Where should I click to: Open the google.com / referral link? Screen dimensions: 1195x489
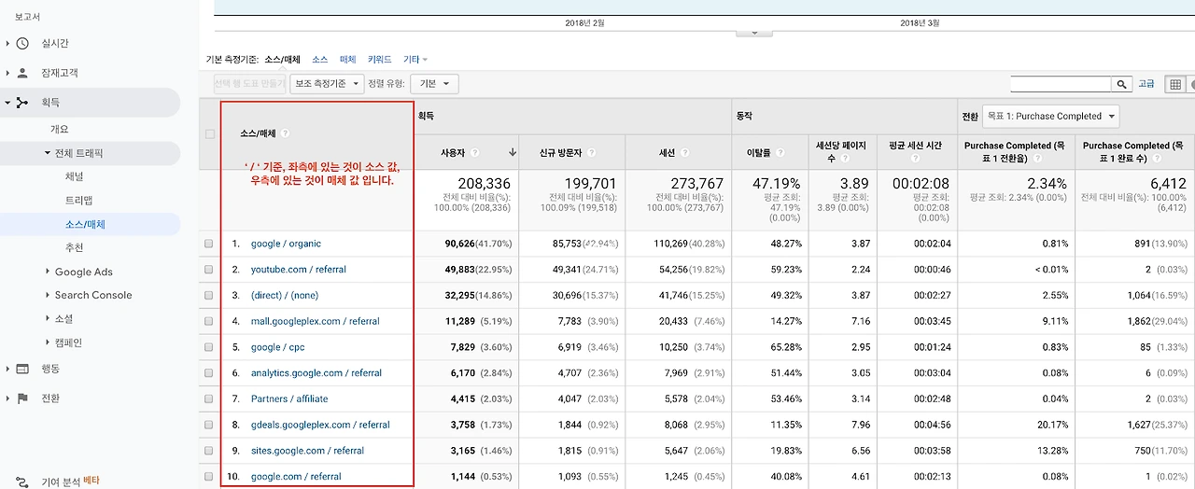click(x=296, y=477)
